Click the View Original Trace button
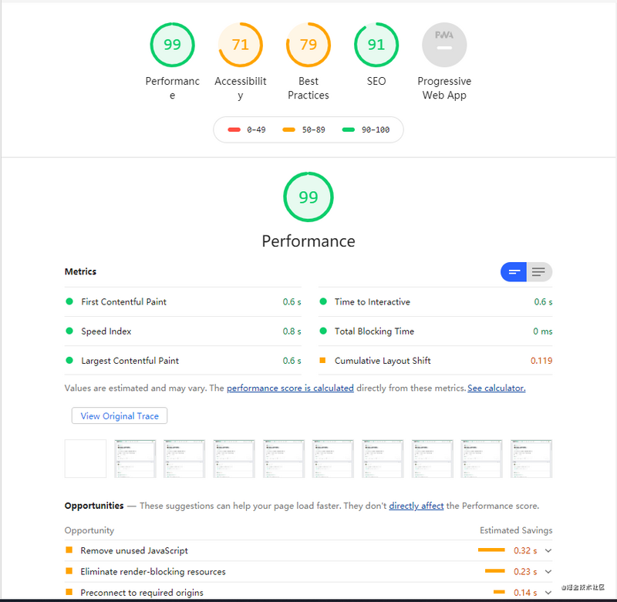This screenshot has width=617, height=602. point(120,415)
